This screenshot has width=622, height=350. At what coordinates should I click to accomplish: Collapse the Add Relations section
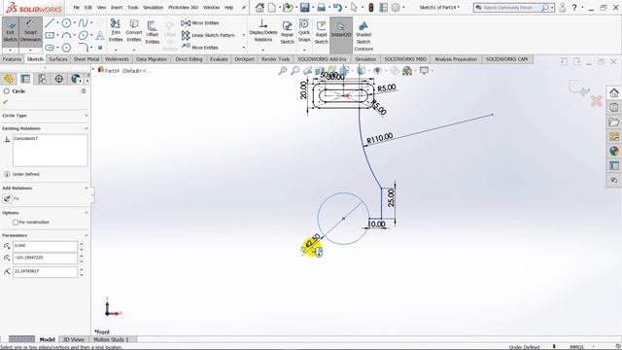(86, 188)
